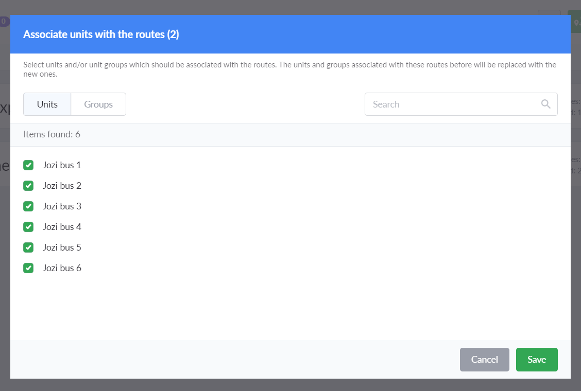The image size is (581, 391).
Task: Cancel the associate units dialog
Action: click(484, 360)
